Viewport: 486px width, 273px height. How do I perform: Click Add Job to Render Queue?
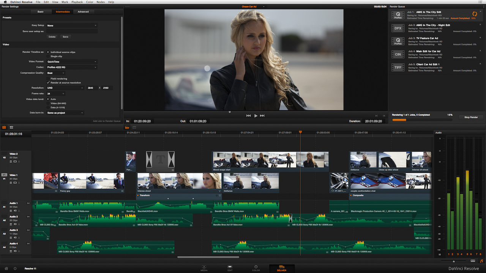point(107,121)
